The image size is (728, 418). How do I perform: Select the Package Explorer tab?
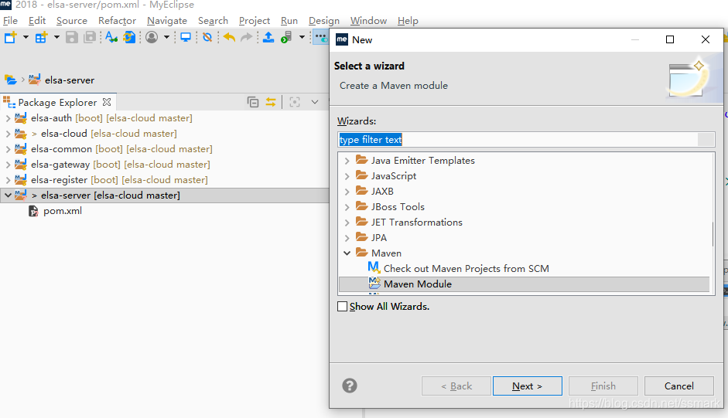click(57, 102)
